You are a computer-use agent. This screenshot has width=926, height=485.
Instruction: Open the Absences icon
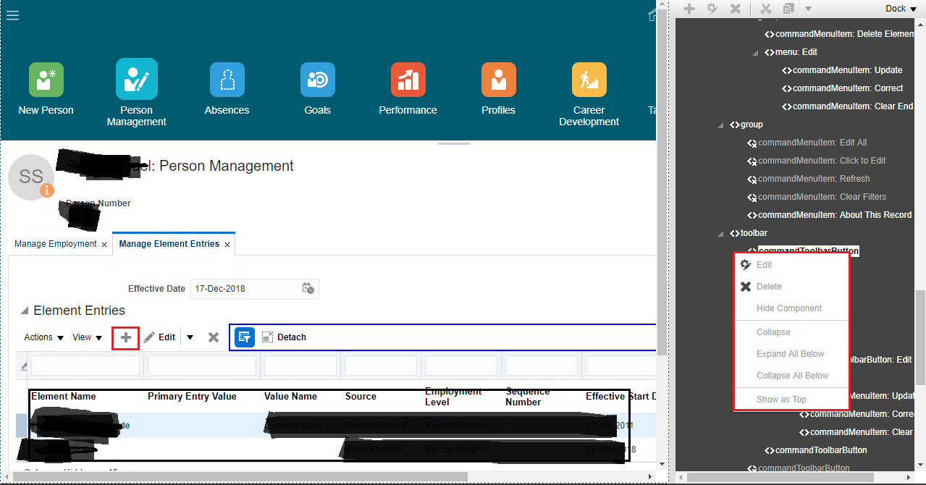[227, 80]
